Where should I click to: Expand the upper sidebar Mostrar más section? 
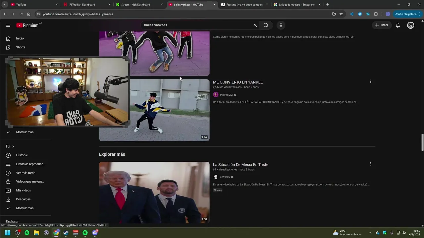[x=26, y=132]
